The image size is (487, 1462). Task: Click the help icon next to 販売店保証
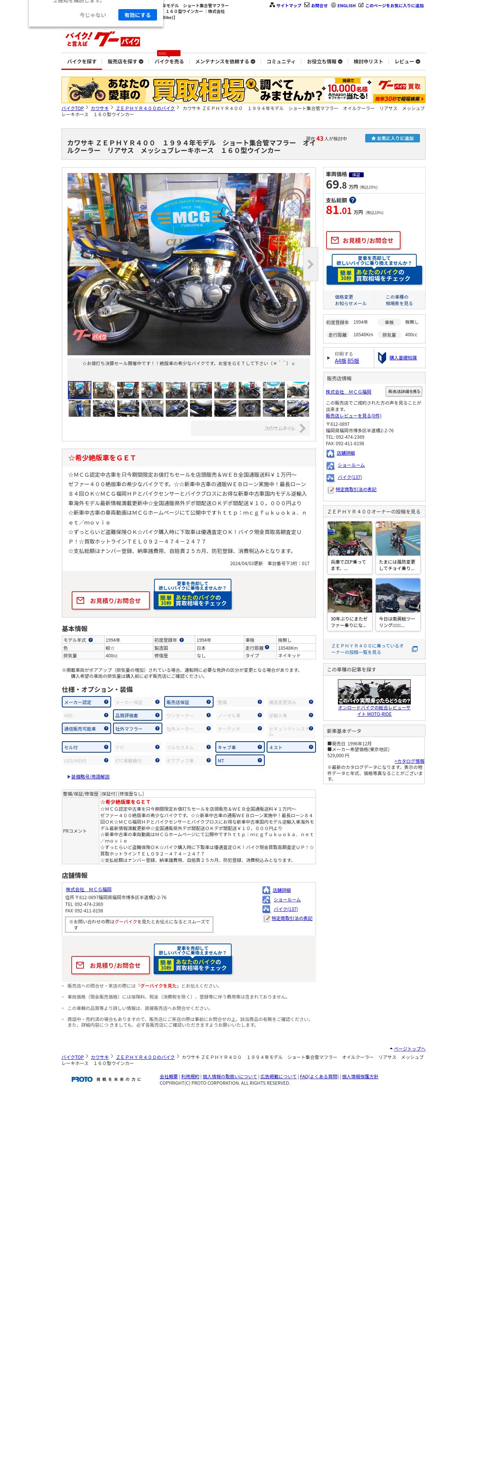click(x=209, y=701)
